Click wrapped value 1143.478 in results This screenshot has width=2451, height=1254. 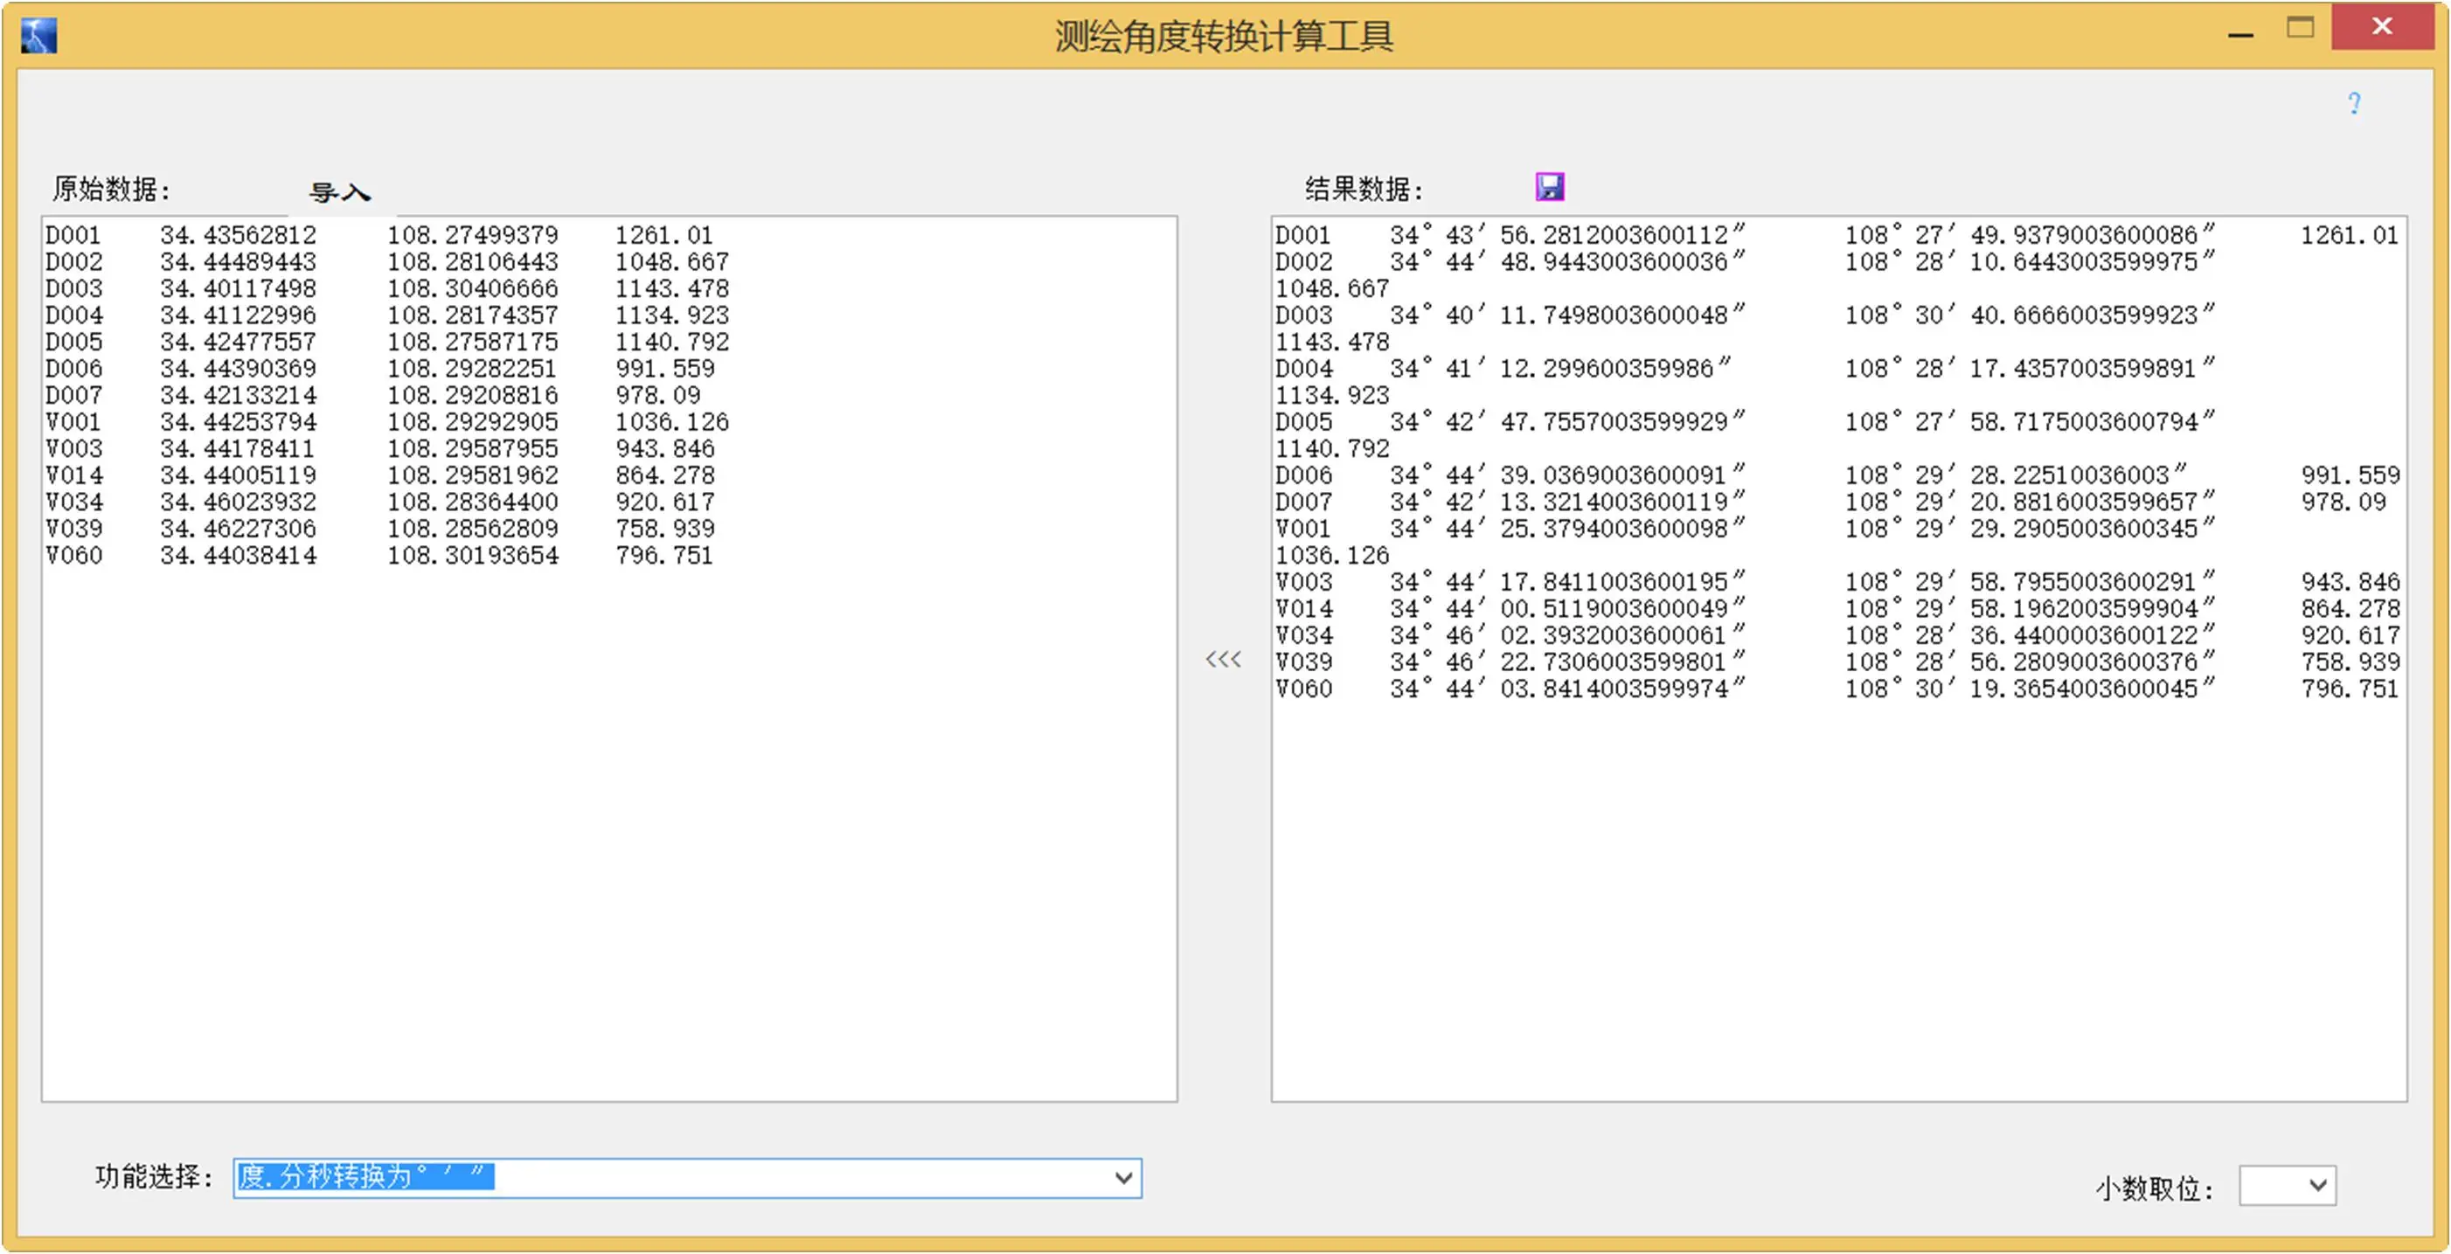click(x=1332, y=341)
